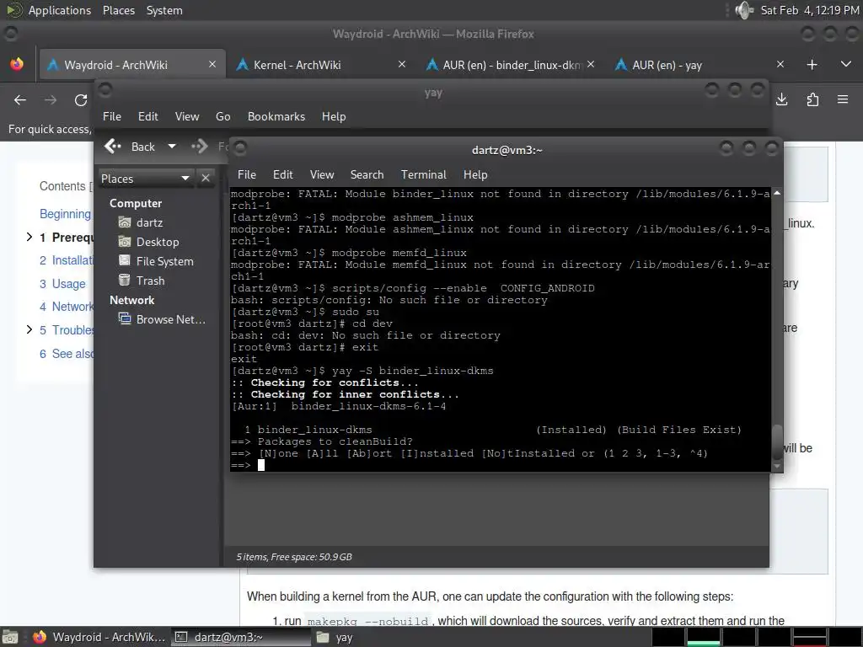Screen dimensions: 863x647
Task: Click the terminal scrollbar up arrow
Action: (776, 193)
